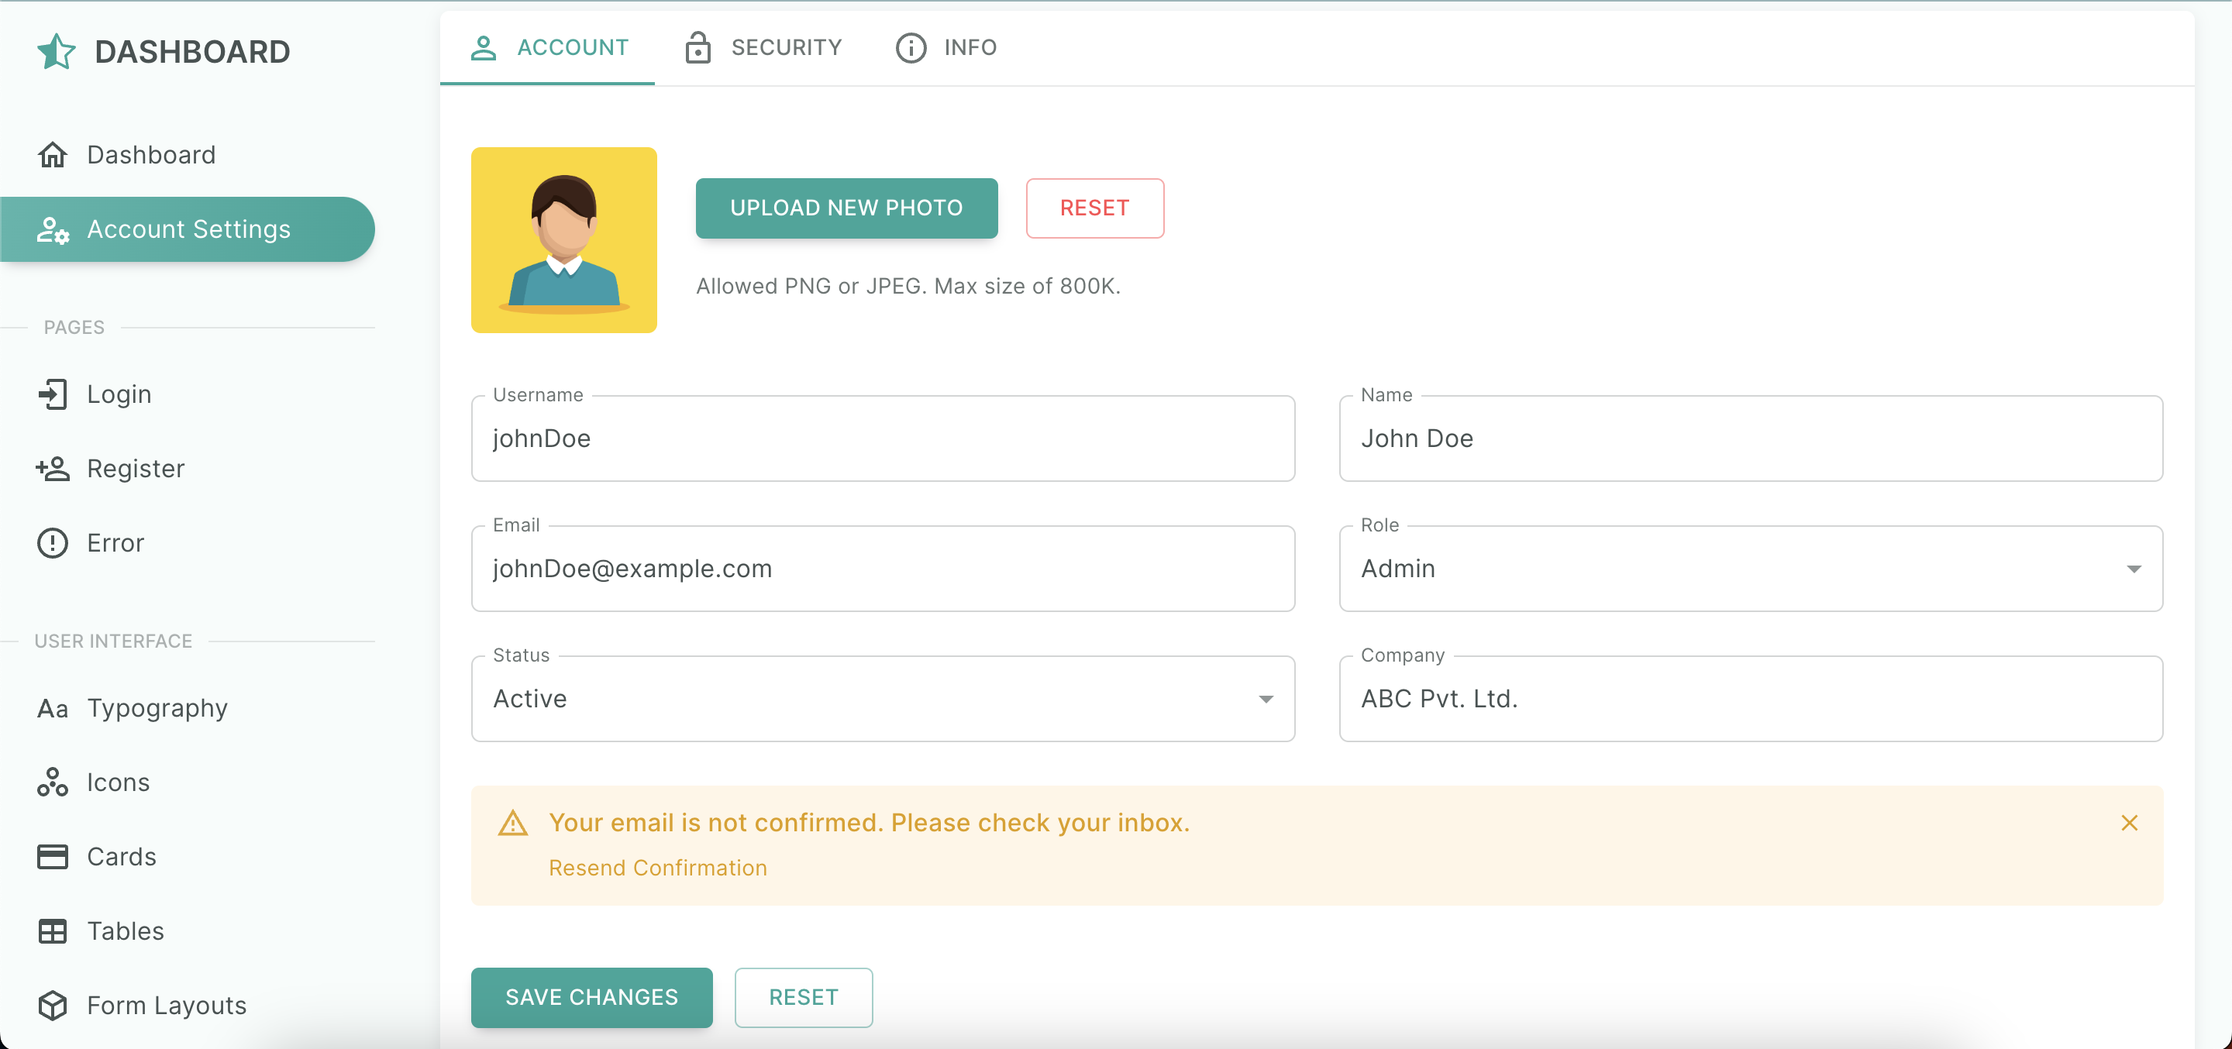Click Save Changes button
2232x1049 pixels.
pos(591,998)
